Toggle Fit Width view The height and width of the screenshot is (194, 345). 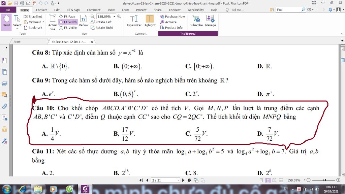point(68,22)
